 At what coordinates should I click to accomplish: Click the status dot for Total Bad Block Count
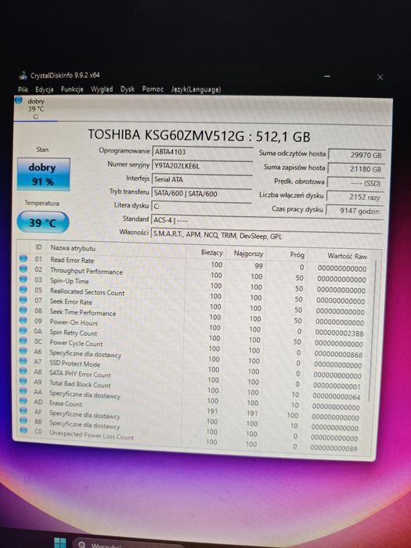click(23, 380)
